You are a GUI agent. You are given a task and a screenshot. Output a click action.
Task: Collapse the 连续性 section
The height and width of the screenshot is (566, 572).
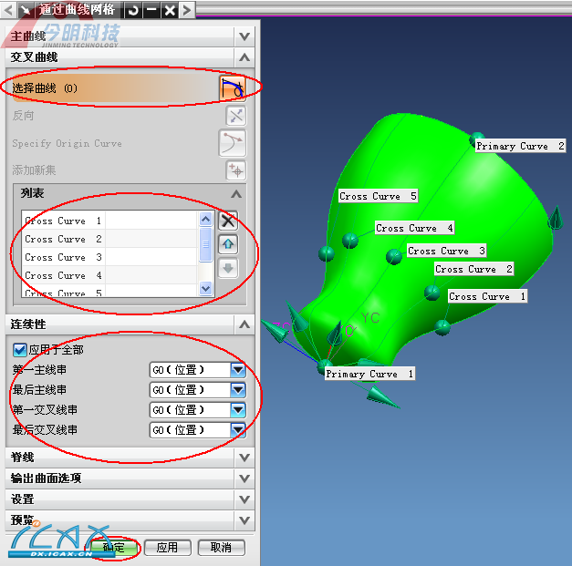[x=244, y=324]
